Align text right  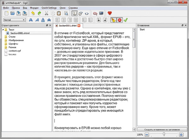coord(70,20)
